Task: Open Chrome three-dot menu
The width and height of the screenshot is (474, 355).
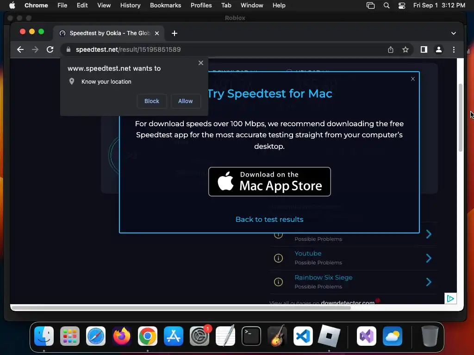Action: pos(454,49)
